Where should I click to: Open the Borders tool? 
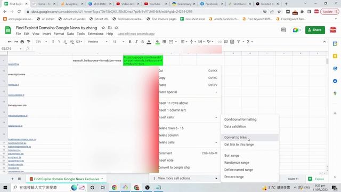tap(165, 42)
